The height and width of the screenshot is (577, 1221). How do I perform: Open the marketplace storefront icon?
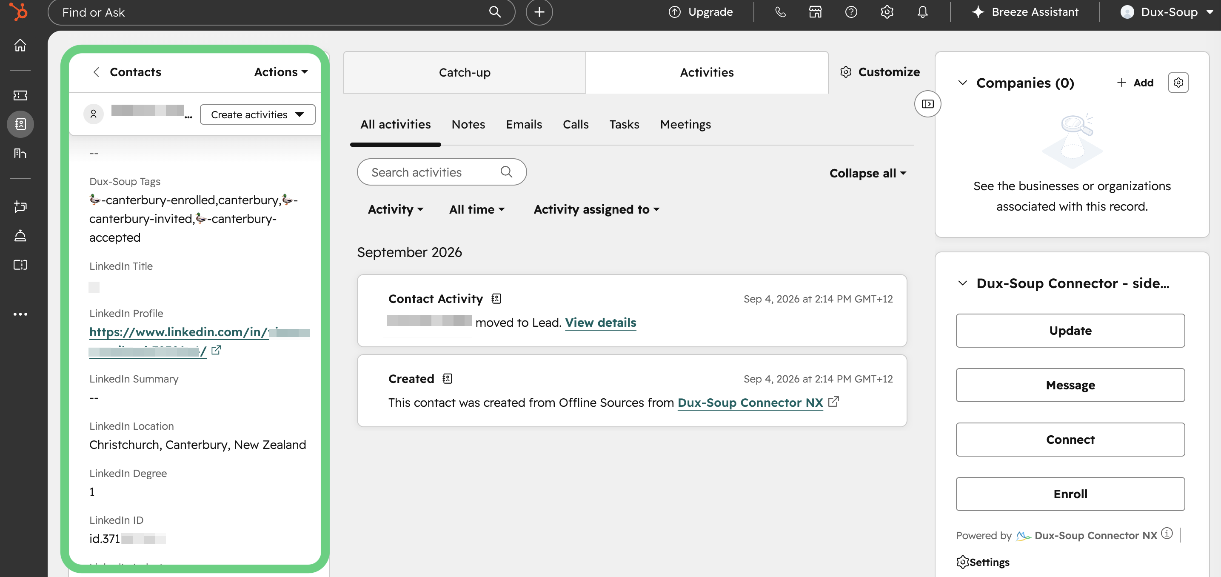pos(815,12)
